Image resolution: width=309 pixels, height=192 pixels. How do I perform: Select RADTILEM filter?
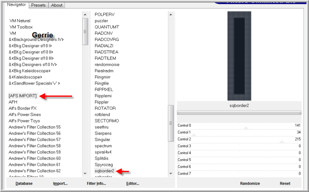105,58
